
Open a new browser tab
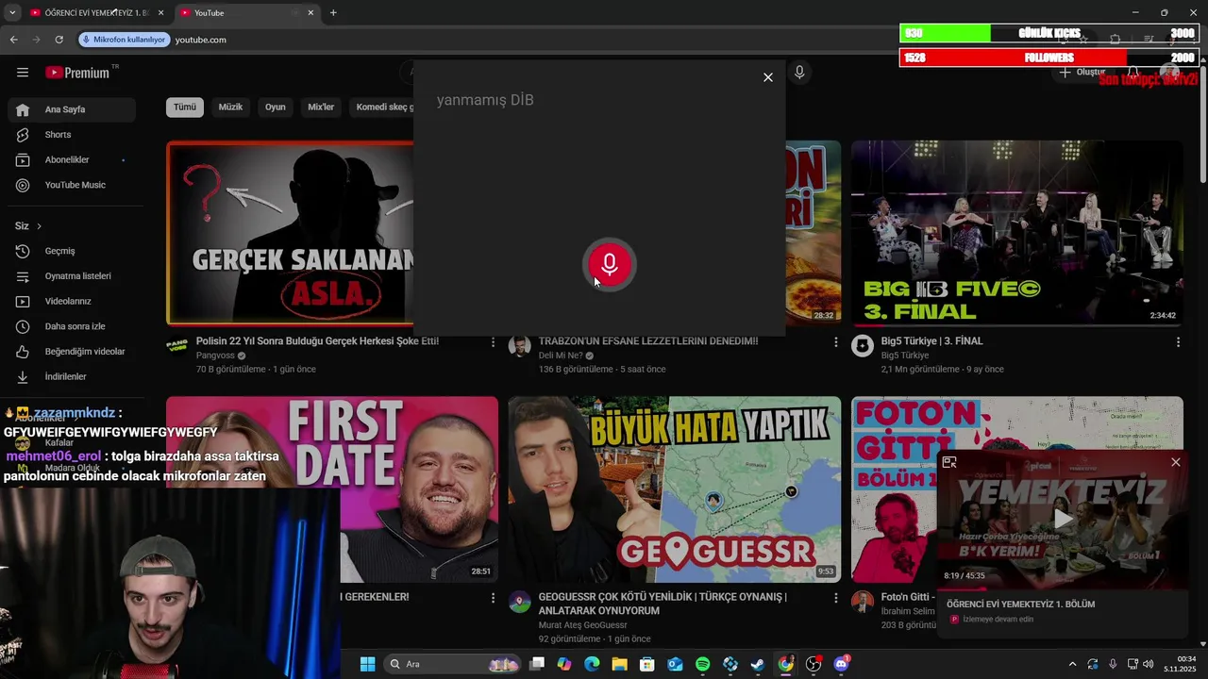pos(333,13)
